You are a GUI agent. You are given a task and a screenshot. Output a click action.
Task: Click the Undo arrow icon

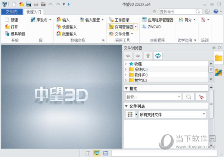[x=50, y=4]
